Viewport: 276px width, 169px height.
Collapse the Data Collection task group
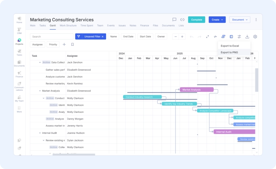point(40,62)
